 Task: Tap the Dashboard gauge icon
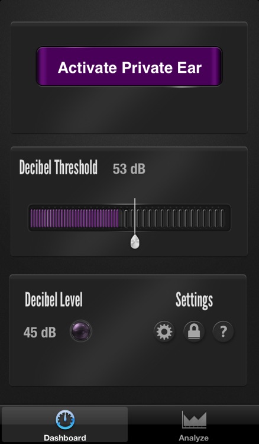[65, 420]
